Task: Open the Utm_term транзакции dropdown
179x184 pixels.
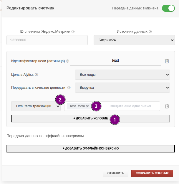Action: 36,106
